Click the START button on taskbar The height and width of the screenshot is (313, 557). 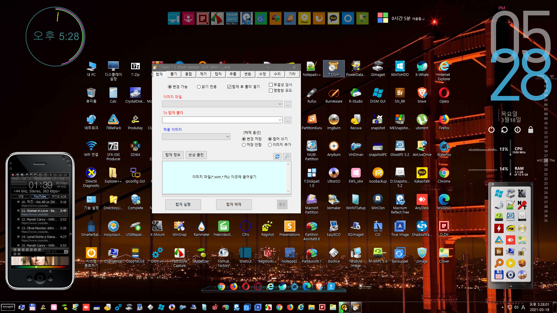8,307
